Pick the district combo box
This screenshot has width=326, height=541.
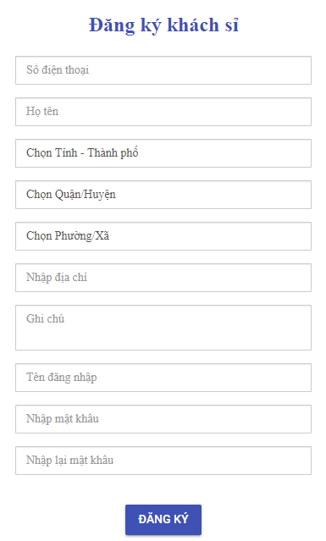163,195
